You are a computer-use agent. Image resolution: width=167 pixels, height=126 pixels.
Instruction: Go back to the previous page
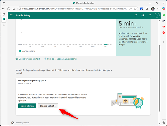(x=3, y=9)
